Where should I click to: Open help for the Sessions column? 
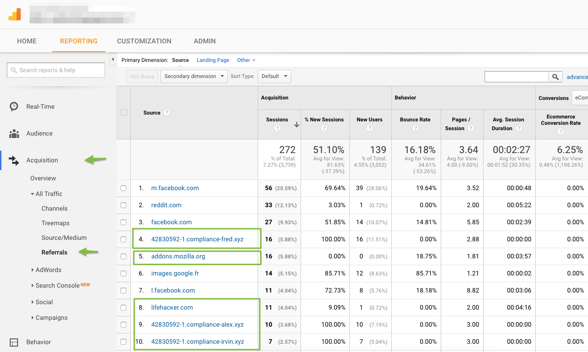pos(277,128)
